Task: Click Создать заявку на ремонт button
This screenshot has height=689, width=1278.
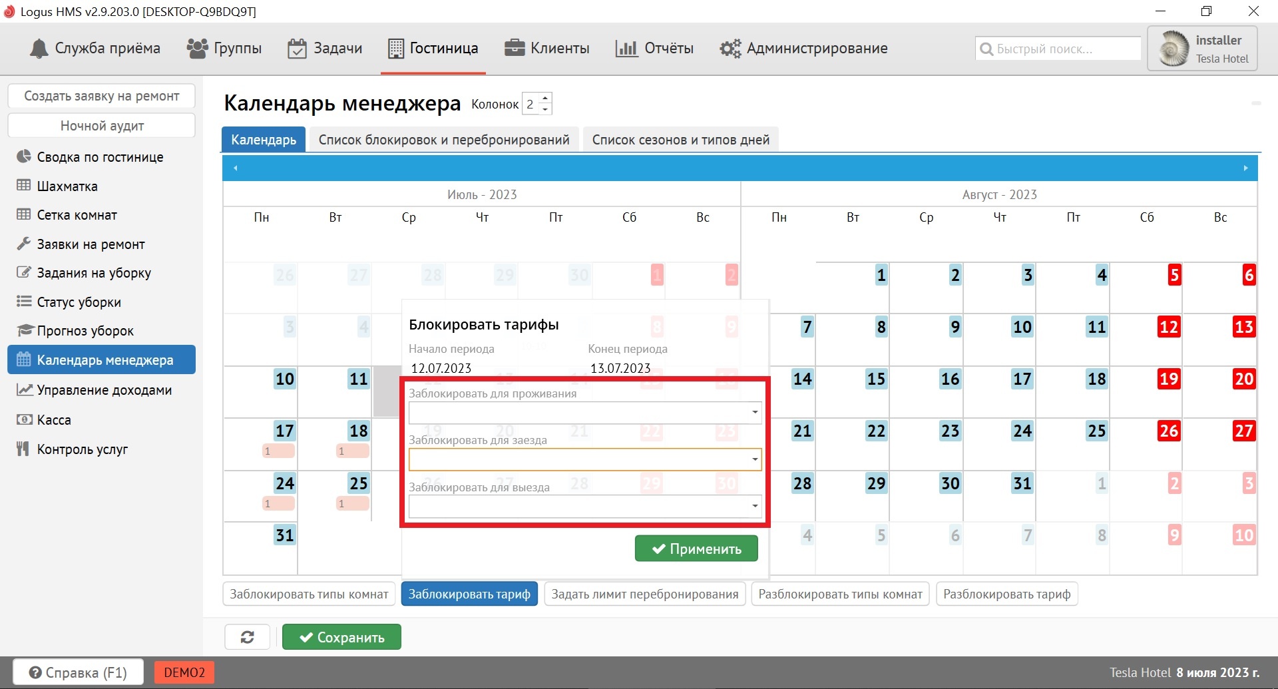Action: [102, 96]
